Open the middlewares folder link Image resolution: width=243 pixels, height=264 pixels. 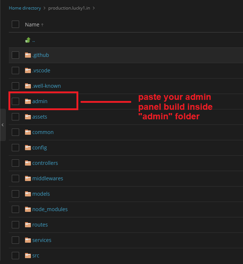point(48,178)
